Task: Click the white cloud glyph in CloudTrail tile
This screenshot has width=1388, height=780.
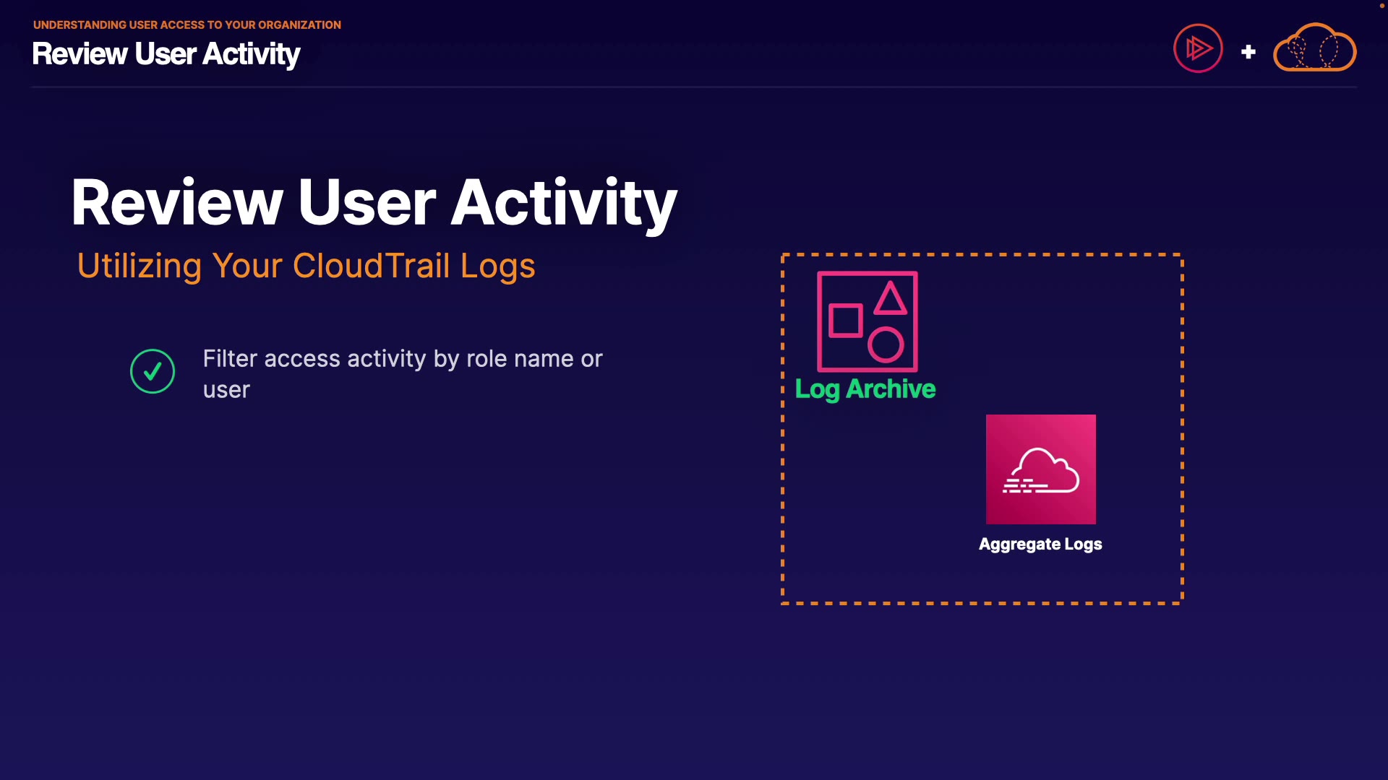Action: tap(1042, 471)
